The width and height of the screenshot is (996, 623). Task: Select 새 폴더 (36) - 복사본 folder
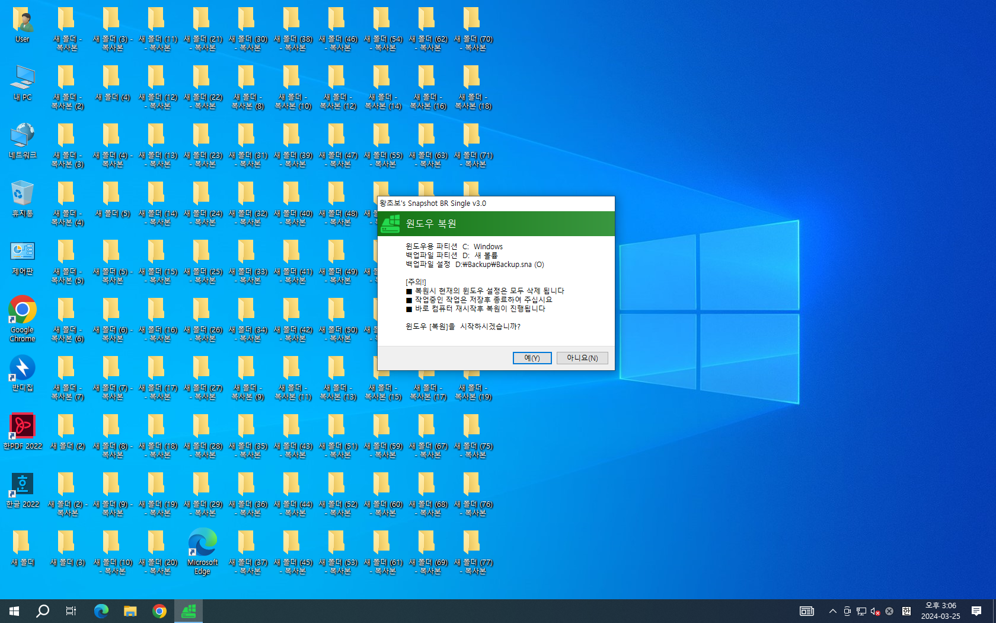coord(248,494)
